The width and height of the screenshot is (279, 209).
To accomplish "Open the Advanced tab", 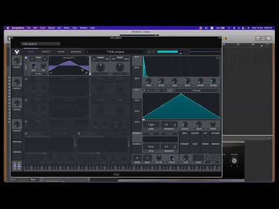I will pyautogui.click(x=76, y=52).
